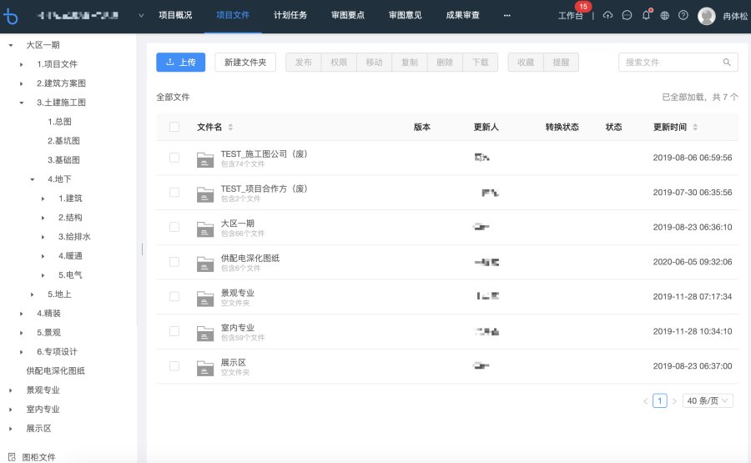Open the chat messages bubble icon
Viewport: 751px width, 463px height.
coord(627,15)
